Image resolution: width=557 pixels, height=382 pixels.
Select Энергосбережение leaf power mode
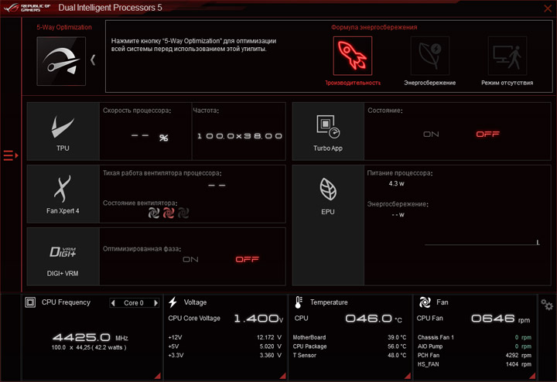click(430, 56)
